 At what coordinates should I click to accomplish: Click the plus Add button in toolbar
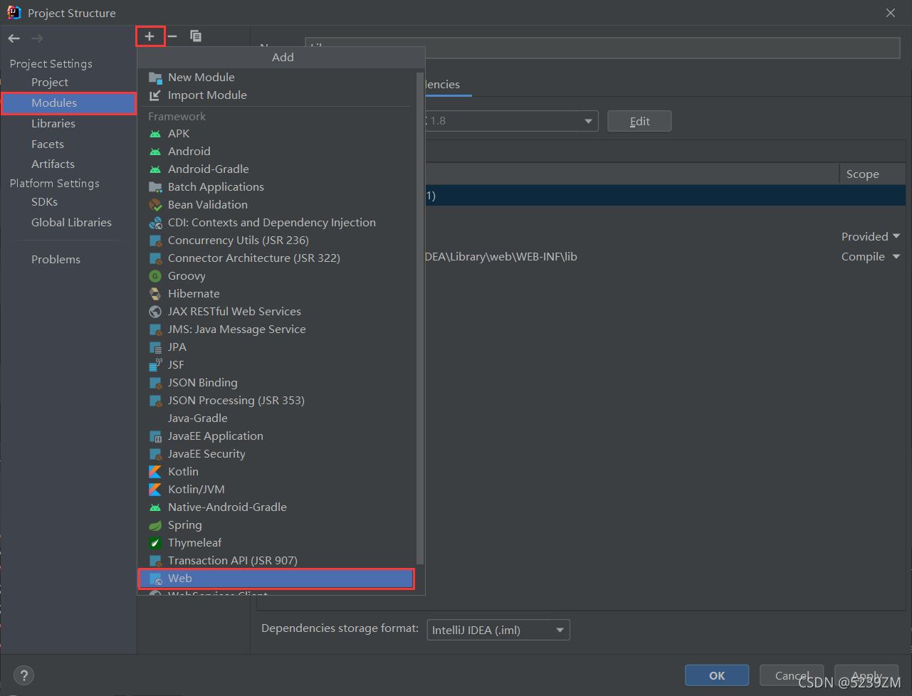coord(150,36)
